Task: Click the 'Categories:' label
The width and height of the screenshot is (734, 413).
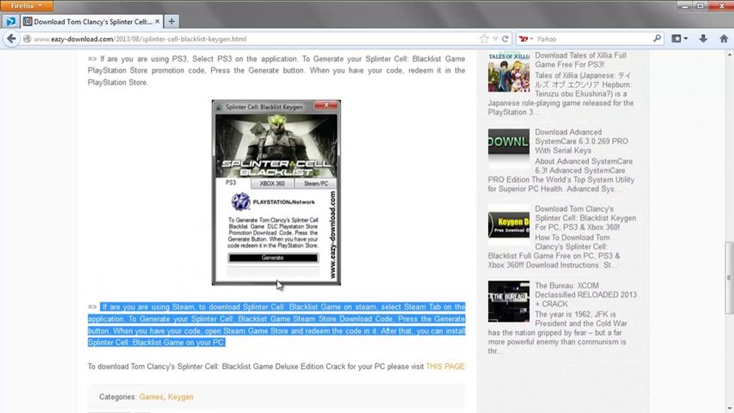Action: (x=118, y=397)
